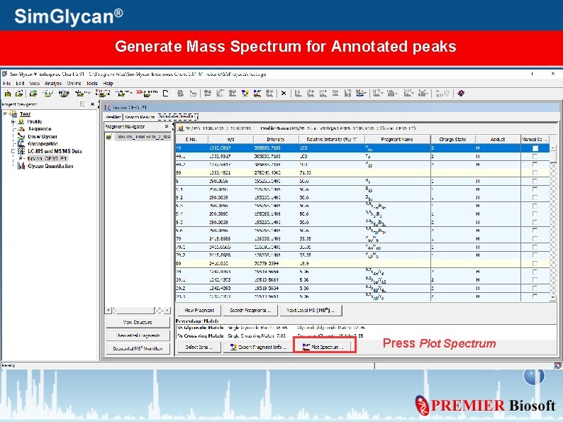Image resolution: width=563 pixels, height=422 pixels.
Task: Click the Plot Spectrum button
Action: click(325, 347)
